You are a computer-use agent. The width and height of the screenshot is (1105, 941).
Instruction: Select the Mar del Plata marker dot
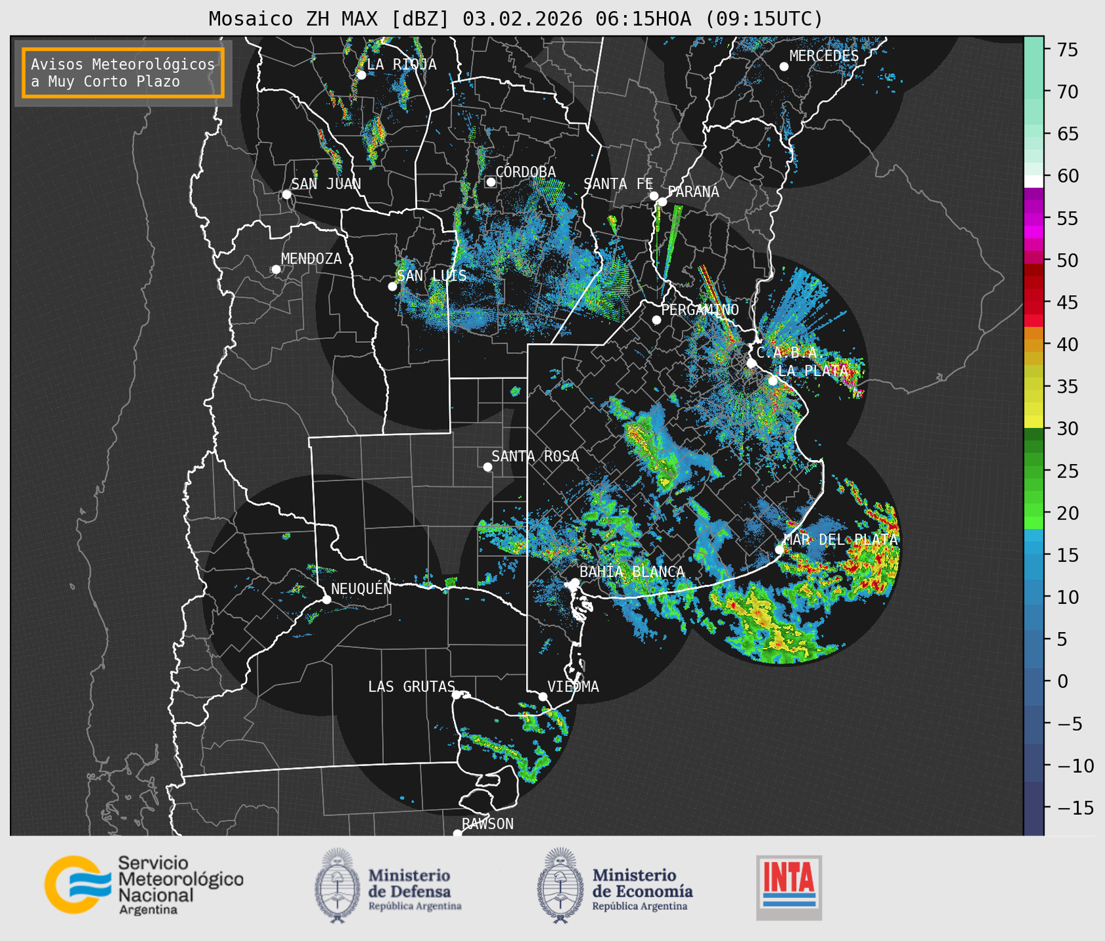[779, 549]
